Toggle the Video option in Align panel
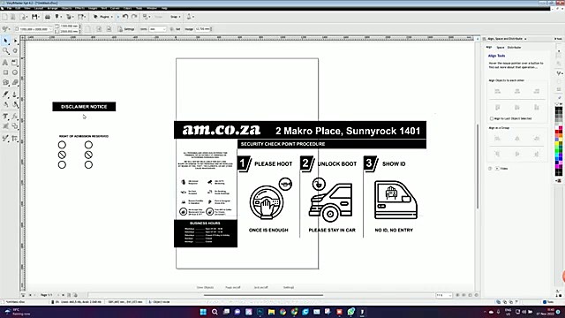Viewport: 565px width, 318px height. pyautogui.click(x=497, y=169)
